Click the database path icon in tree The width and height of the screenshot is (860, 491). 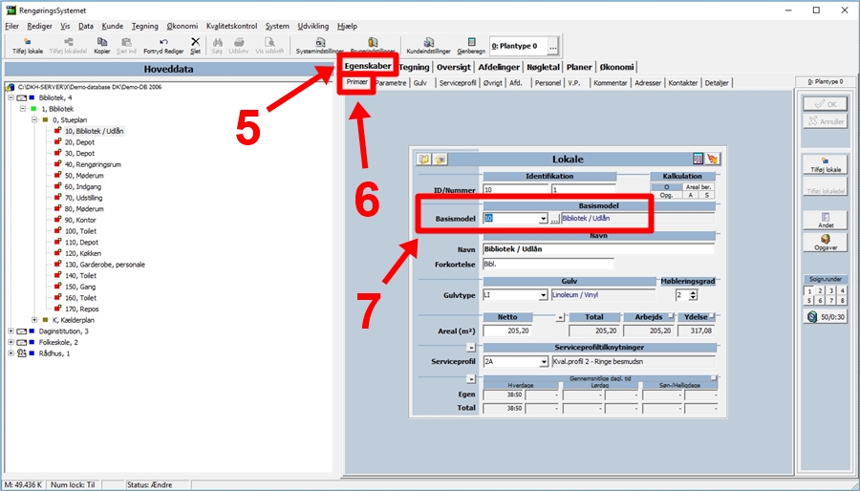point(11,87)
